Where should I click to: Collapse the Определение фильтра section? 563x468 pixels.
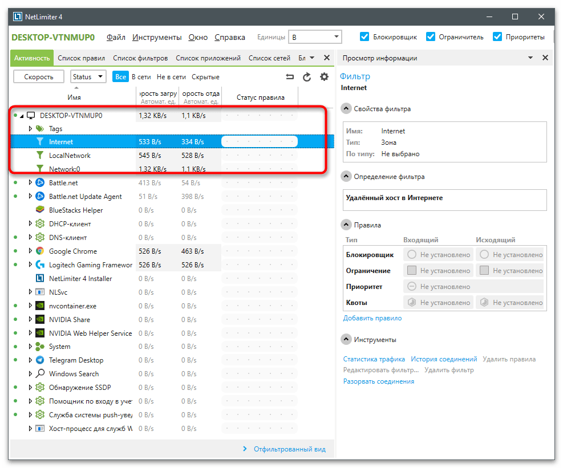346,177
